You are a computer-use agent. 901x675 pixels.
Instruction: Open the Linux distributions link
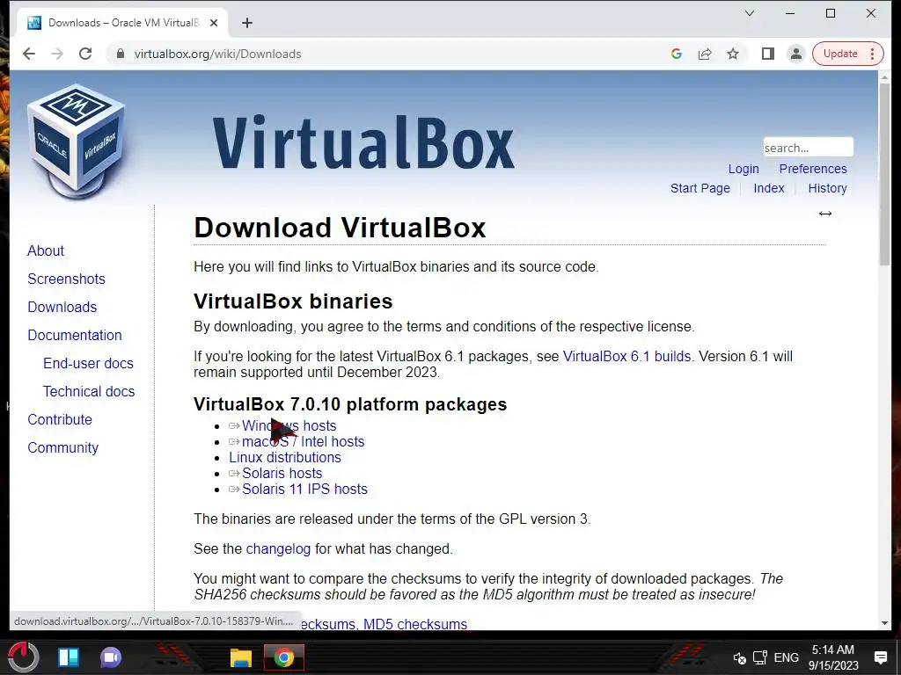pos(284,457)
